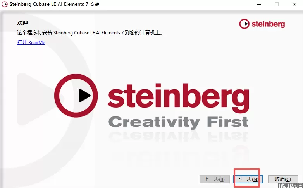Click the greyed-out 上一步(B) back button

215,179
